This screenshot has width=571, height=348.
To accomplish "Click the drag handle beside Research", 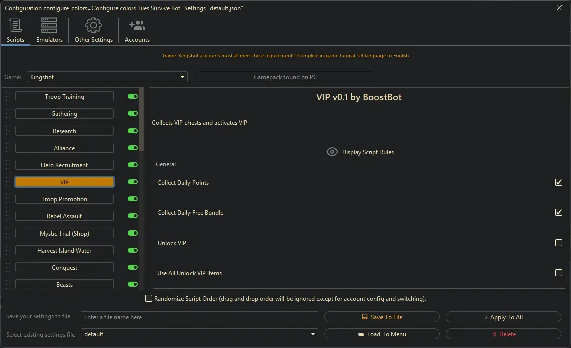I will 8,131.
